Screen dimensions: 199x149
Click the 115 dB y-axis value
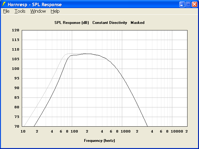coord(16,40)
